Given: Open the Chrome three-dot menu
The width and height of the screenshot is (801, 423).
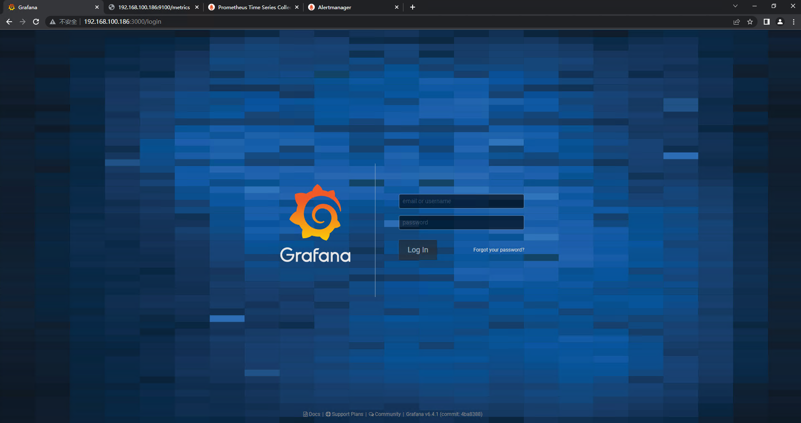Looking at the screenshot, I should [793, 22].
